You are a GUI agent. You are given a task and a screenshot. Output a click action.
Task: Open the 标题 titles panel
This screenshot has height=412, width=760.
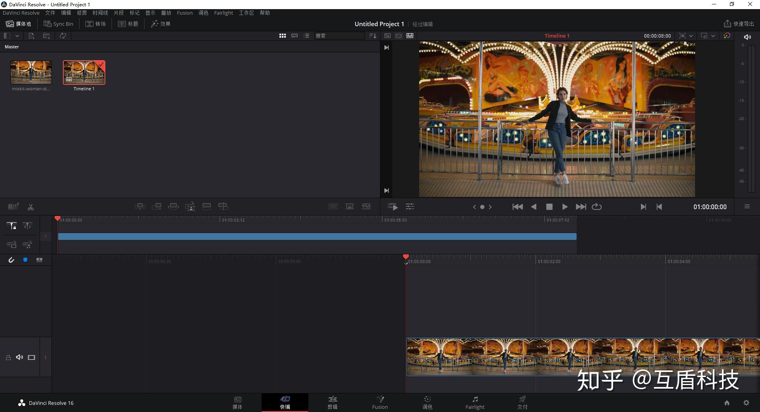point(128,24)
